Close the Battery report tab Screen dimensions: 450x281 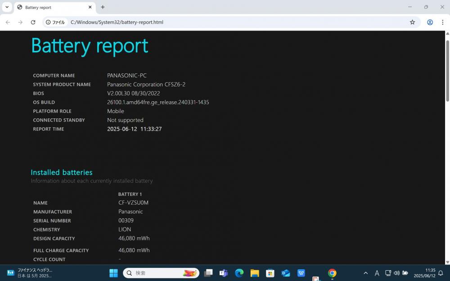pos(90,7)
